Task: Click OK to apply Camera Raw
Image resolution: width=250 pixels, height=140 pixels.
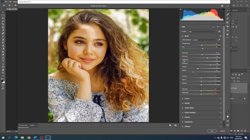Action: pos(212,131)
